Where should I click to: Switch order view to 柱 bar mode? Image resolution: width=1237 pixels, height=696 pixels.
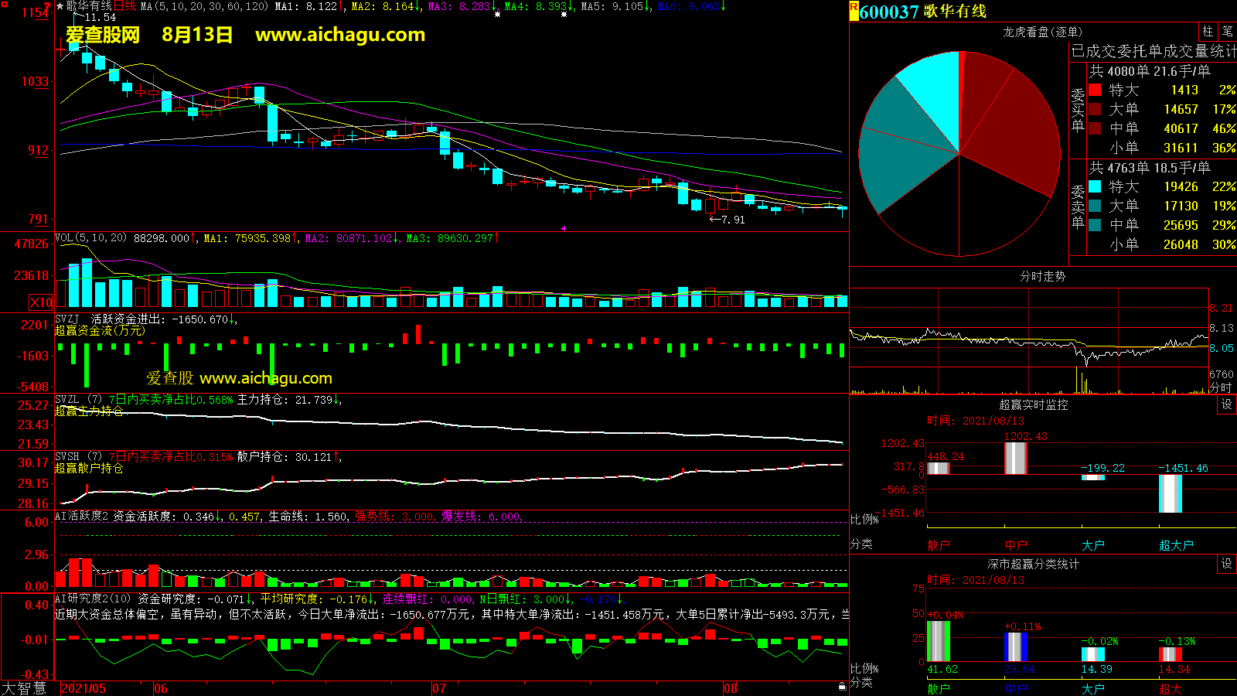tap(1208, 32)
